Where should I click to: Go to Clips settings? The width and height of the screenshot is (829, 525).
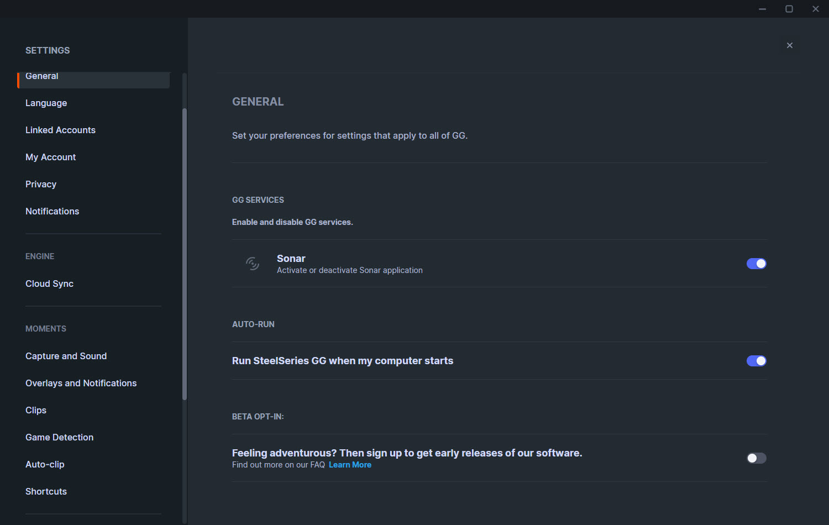click(36, 410)
